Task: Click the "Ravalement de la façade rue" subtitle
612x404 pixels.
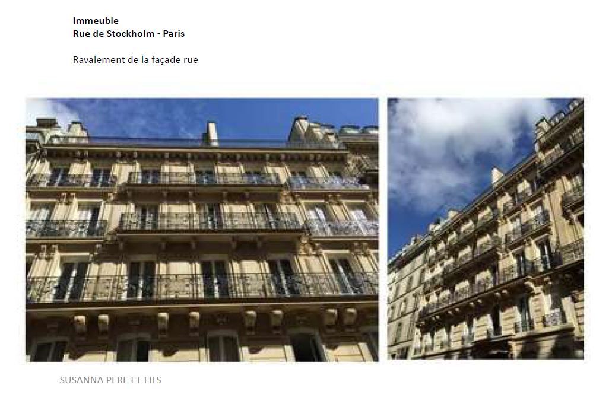Action: (x=135, y=60)
